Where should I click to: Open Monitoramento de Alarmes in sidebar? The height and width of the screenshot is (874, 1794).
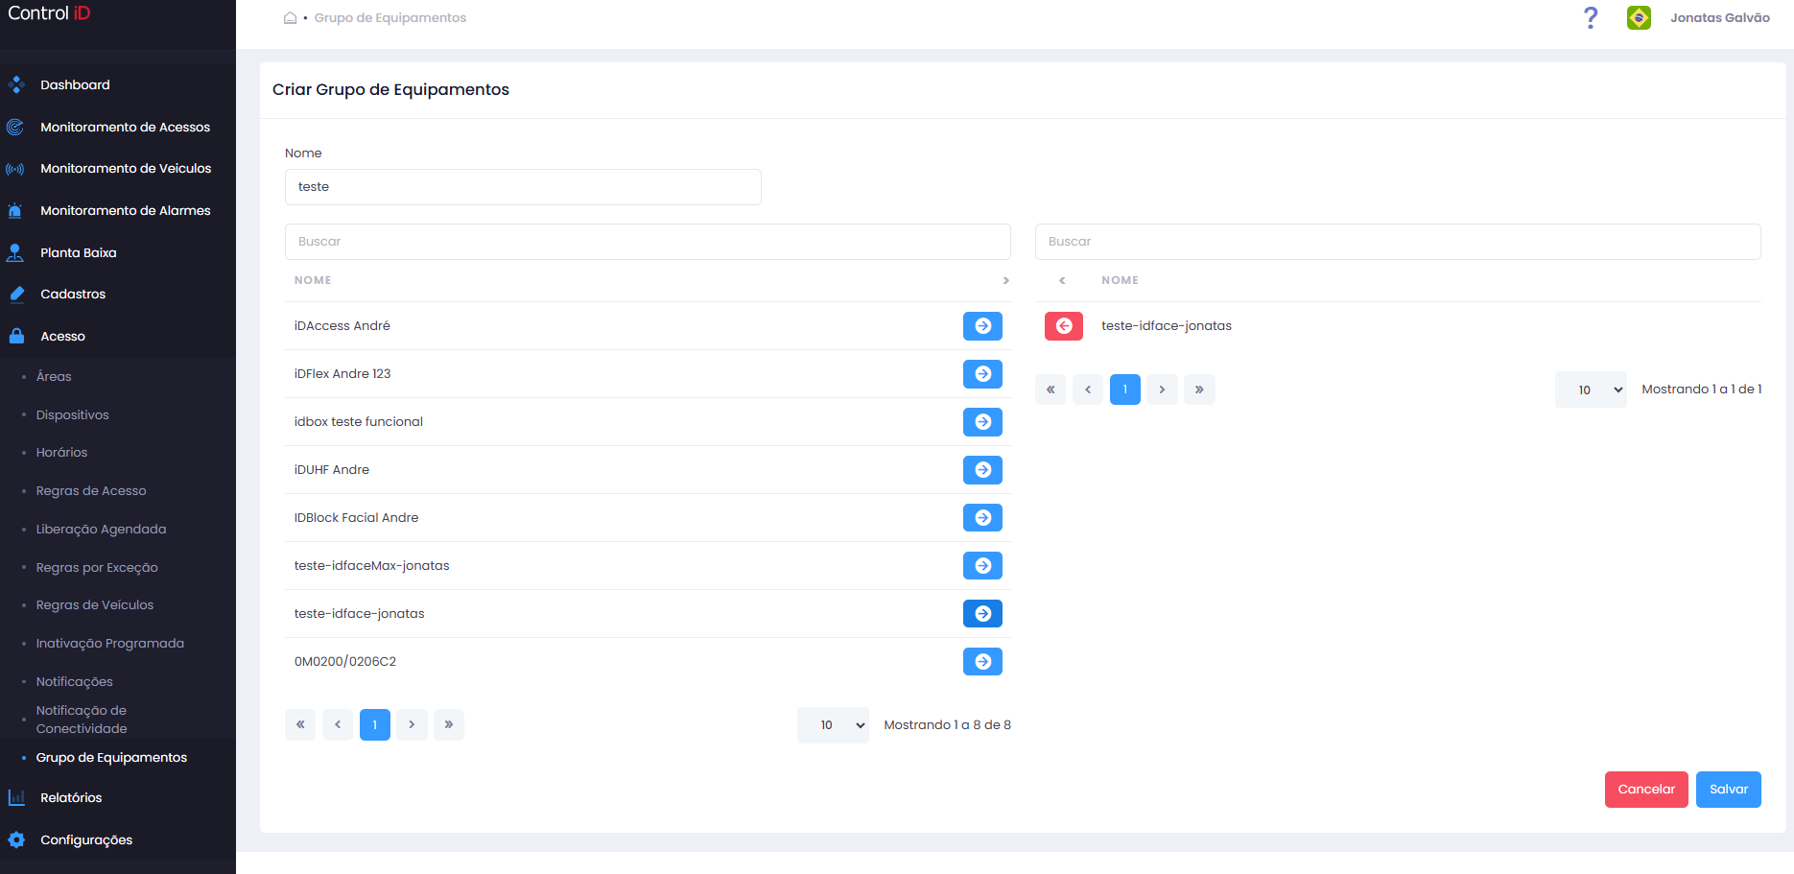tap(125, 210)
